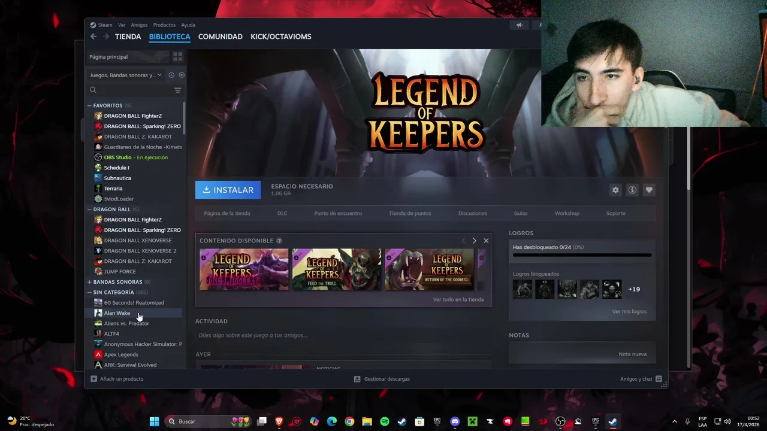
Task: Open the Workshop link
Action: click(x=567, y=213)
